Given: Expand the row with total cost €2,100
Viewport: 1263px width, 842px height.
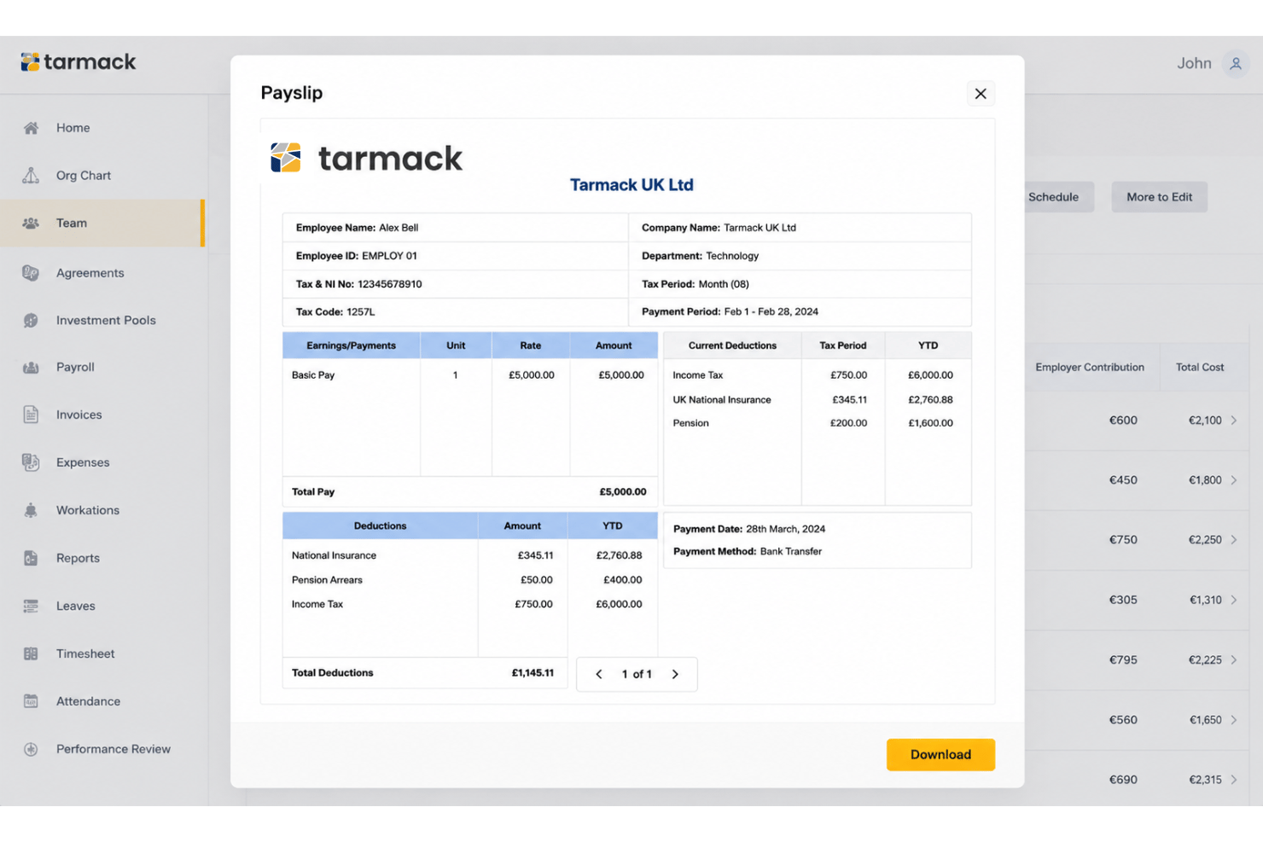Looking at the screenshot, I should (1234, 421).
